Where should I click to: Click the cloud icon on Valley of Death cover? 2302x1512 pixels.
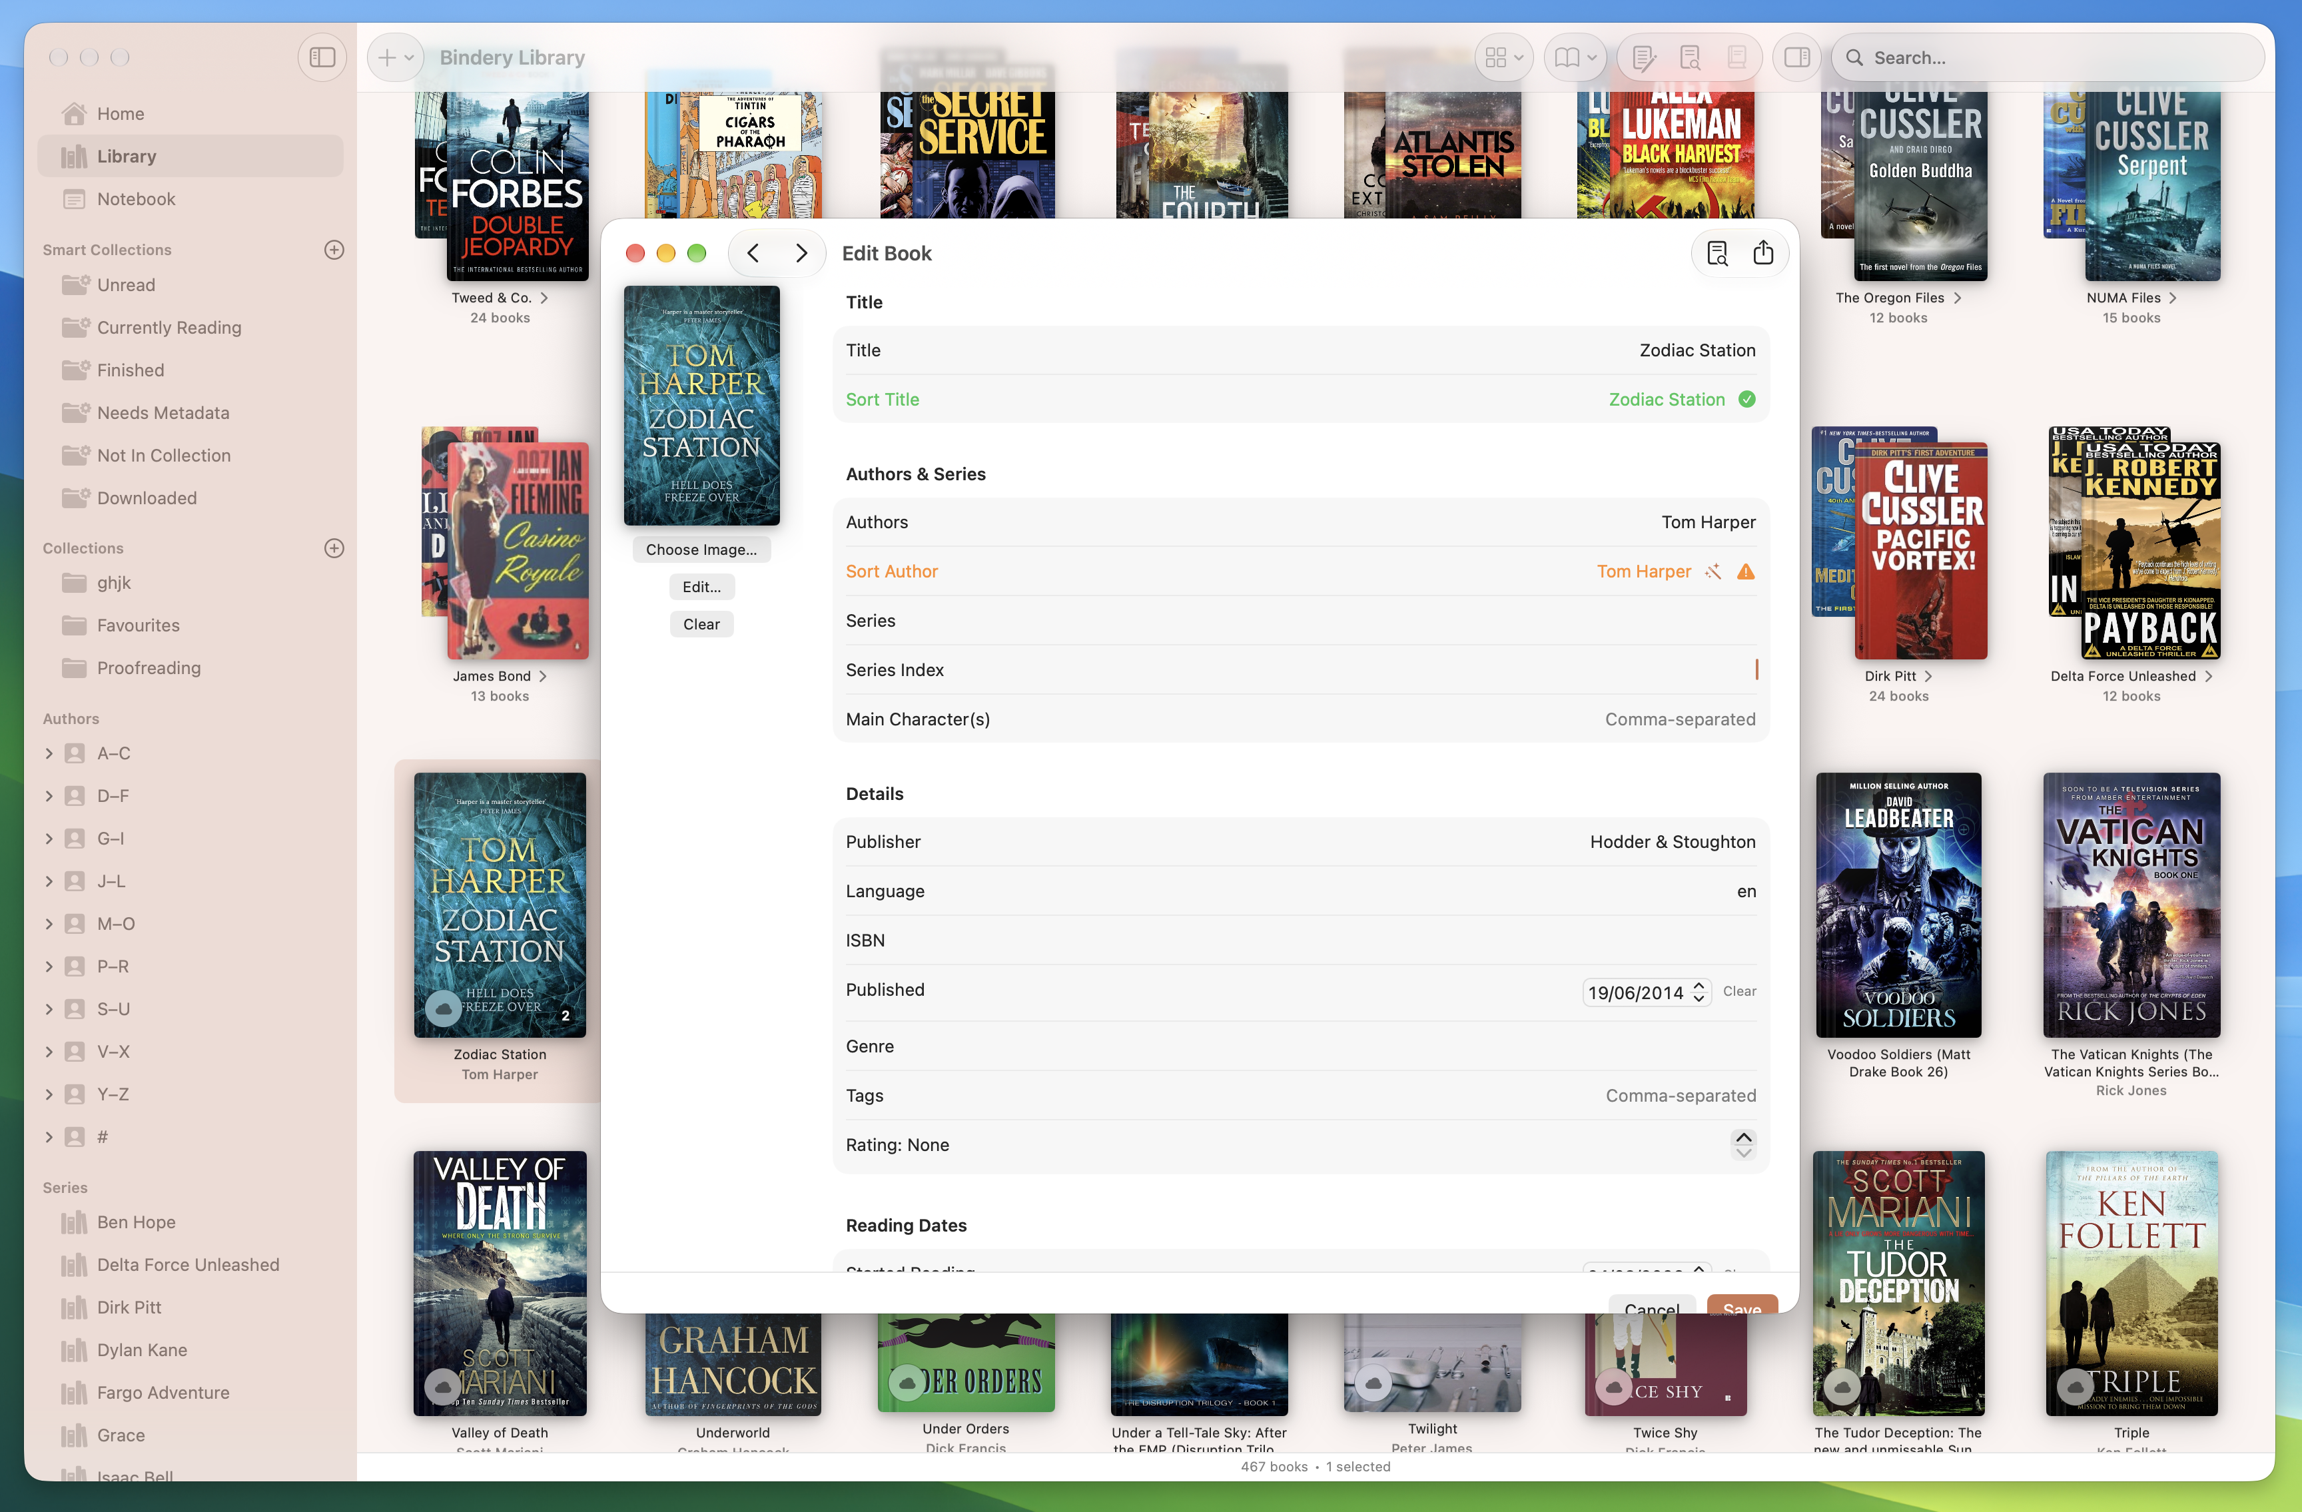point(443,1387)
